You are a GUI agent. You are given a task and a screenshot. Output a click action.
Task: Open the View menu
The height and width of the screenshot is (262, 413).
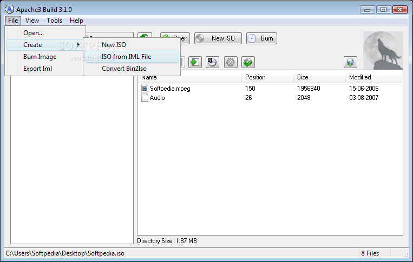32,21
